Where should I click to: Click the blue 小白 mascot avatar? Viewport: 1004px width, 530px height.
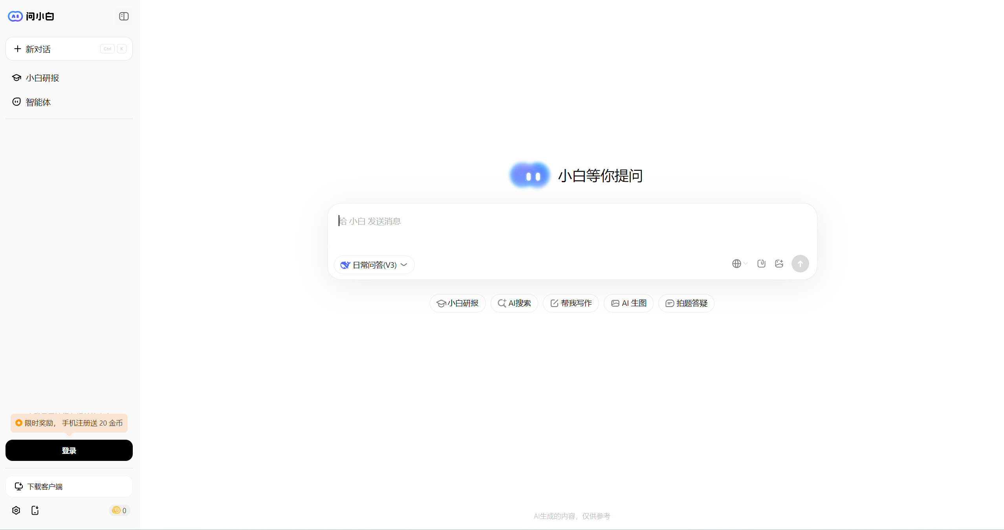[x=529, y=175]
